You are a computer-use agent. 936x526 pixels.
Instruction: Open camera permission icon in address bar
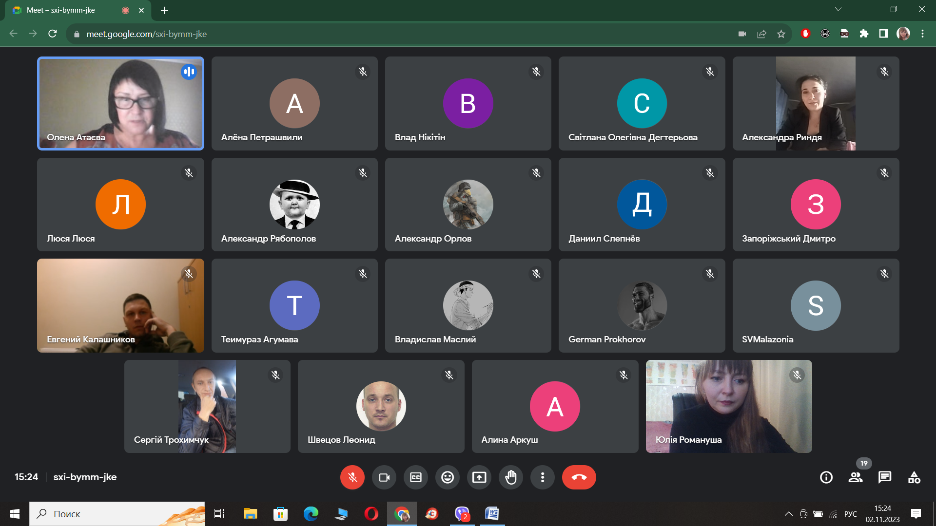point(742,34)
